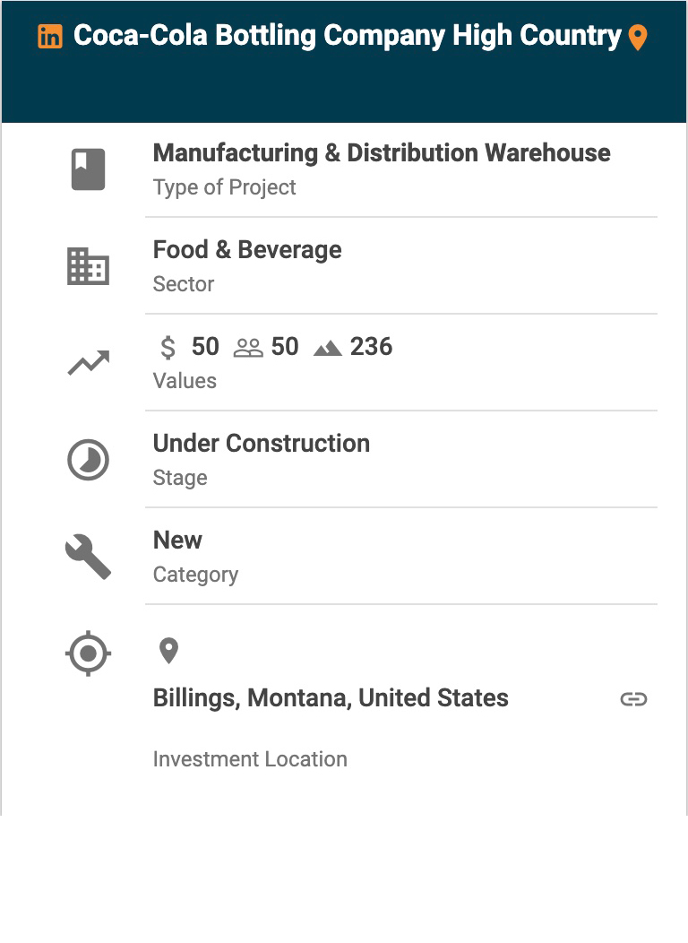This screenshot has height=943, width=688.
Task: Open the LinkedIn icon in header
Action: click(50, 37)
